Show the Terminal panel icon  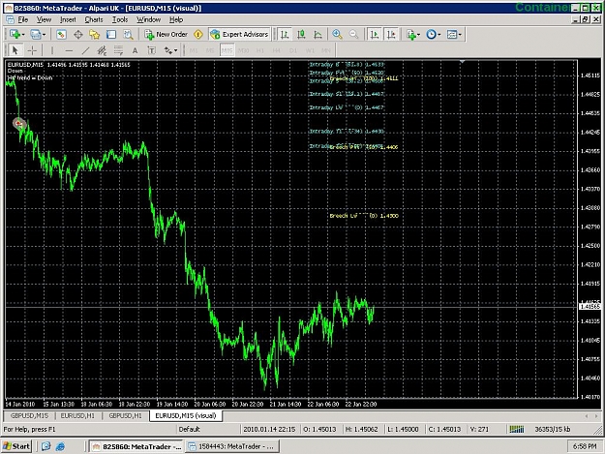(x=111, y=34)
